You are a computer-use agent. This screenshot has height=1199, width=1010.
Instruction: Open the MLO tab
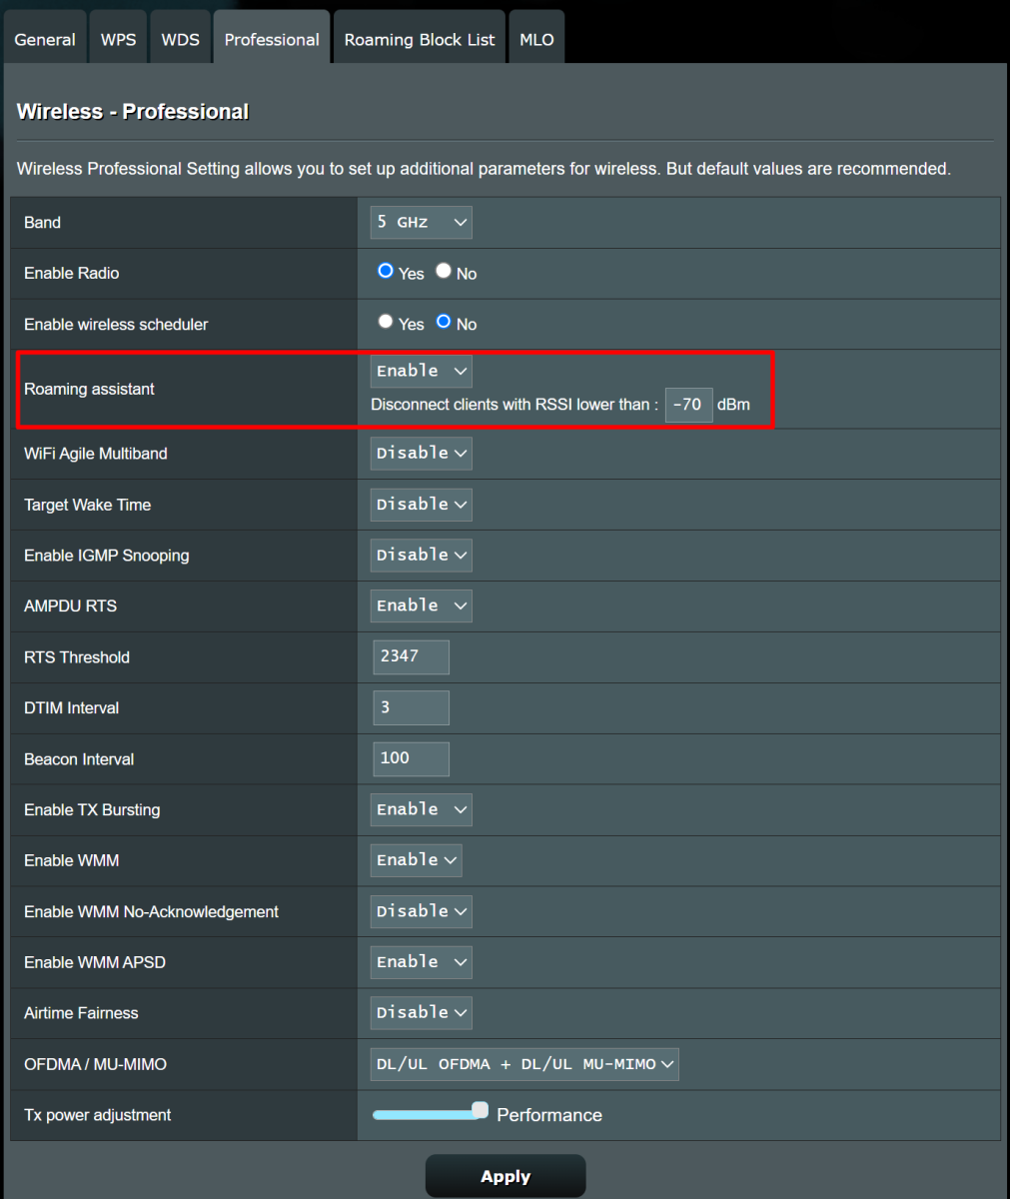click(536, 40)
